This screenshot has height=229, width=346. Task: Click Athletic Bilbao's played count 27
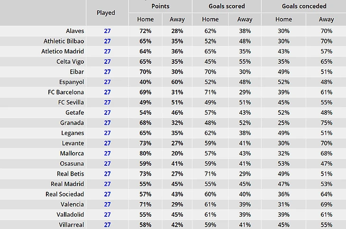pyautogui.click(x=107, y=41)
